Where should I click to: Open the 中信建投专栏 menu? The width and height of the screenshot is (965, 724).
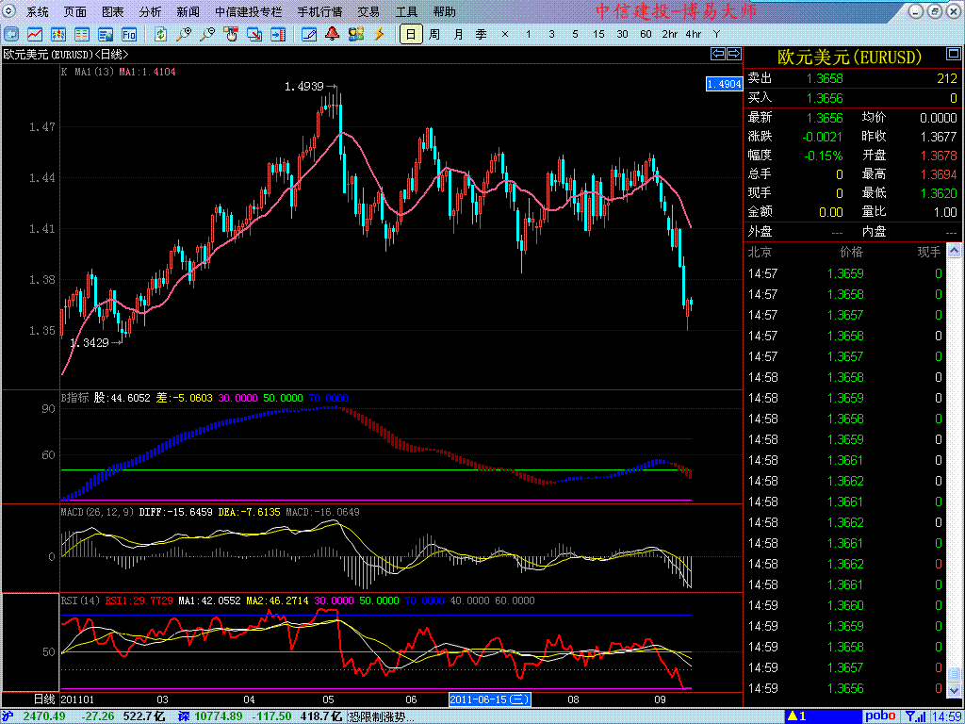pyautogui.click(x=248, y=11)
